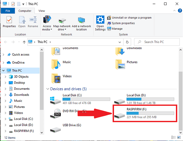The image size is (183, 141).
Task: Click This PC in address breadcrumb
Action: point(42,42)
